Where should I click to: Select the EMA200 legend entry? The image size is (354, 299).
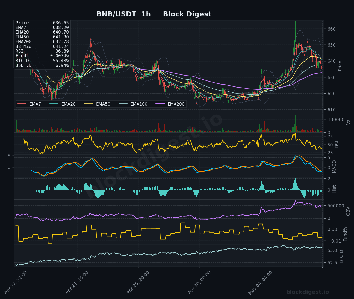point(170,104)
